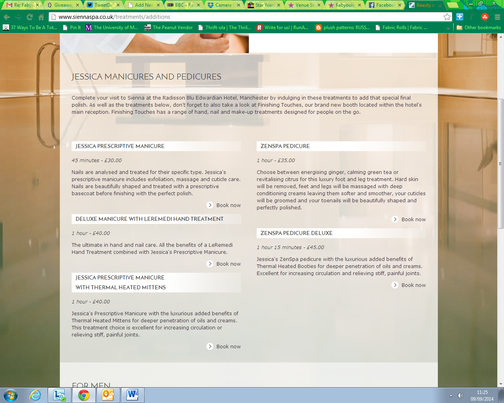
Task: Book now for ZenSpa Pedicure Deluxe
Action: 409,285
